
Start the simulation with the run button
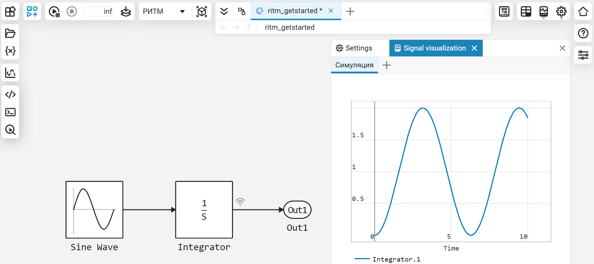[54, 11]
